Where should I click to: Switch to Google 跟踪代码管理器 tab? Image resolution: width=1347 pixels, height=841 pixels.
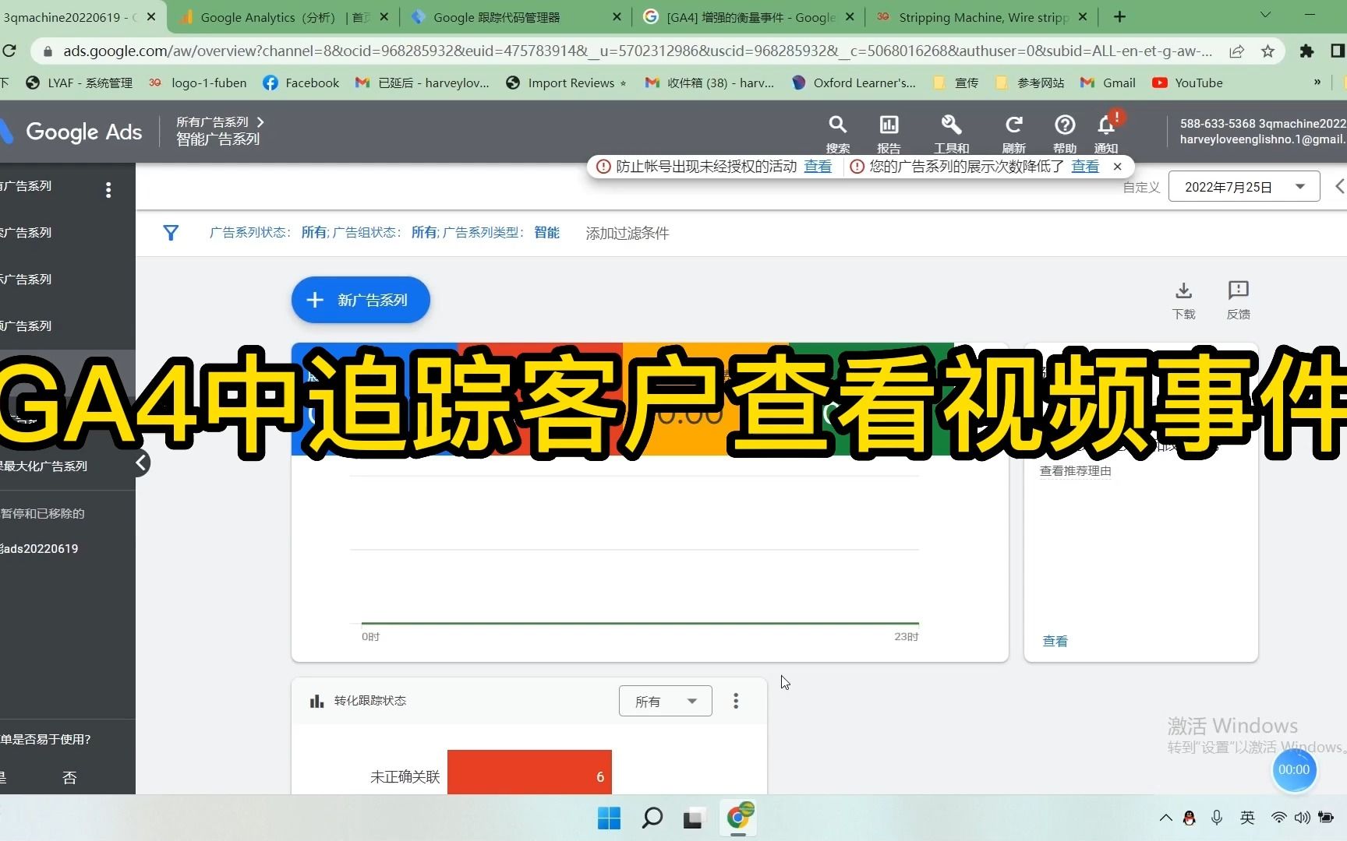516,16
